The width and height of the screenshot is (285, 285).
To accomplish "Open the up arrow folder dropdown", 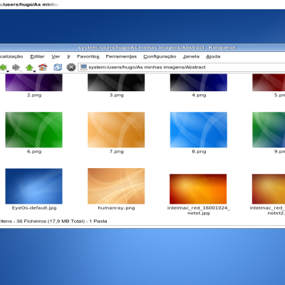I will point(34,71).
